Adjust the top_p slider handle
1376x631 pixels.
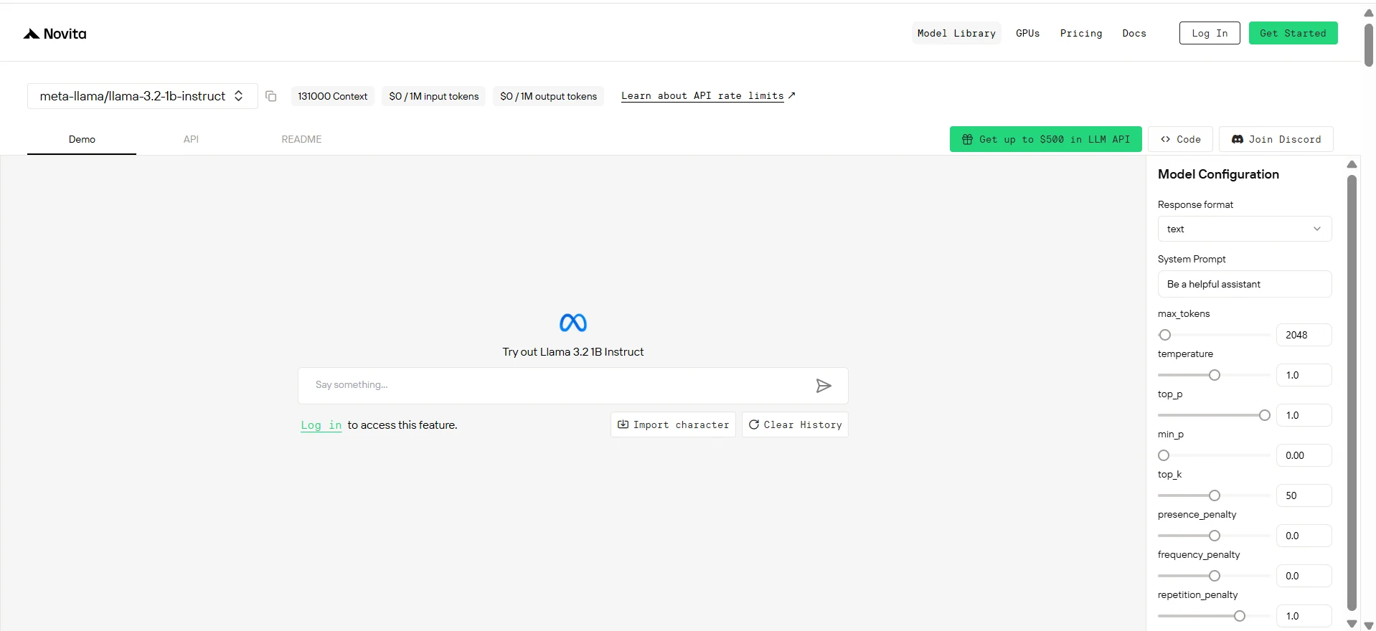click(1265, 415)
